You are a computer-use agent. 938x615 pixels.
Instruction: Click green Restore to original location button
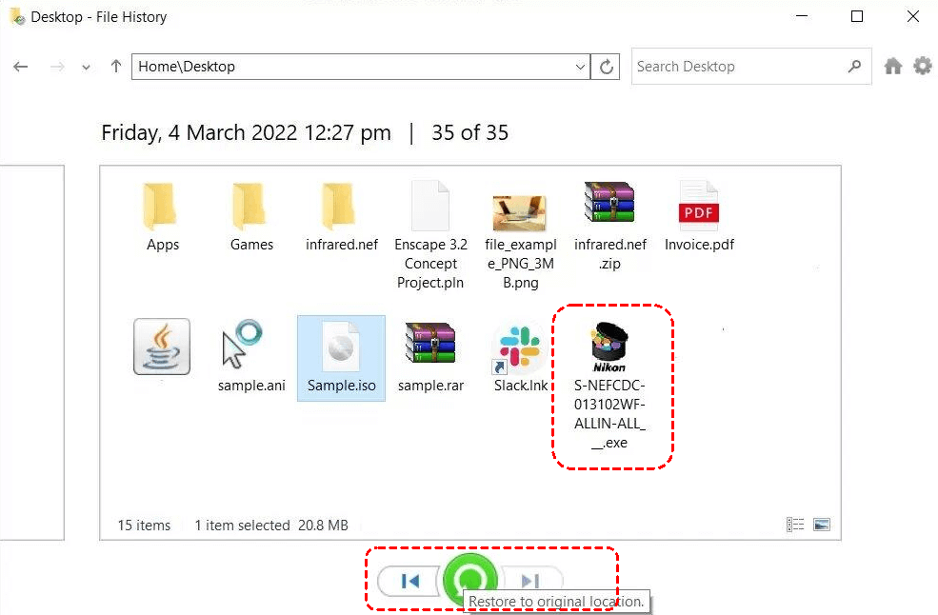pyautogui.click(x=470, y=579)
